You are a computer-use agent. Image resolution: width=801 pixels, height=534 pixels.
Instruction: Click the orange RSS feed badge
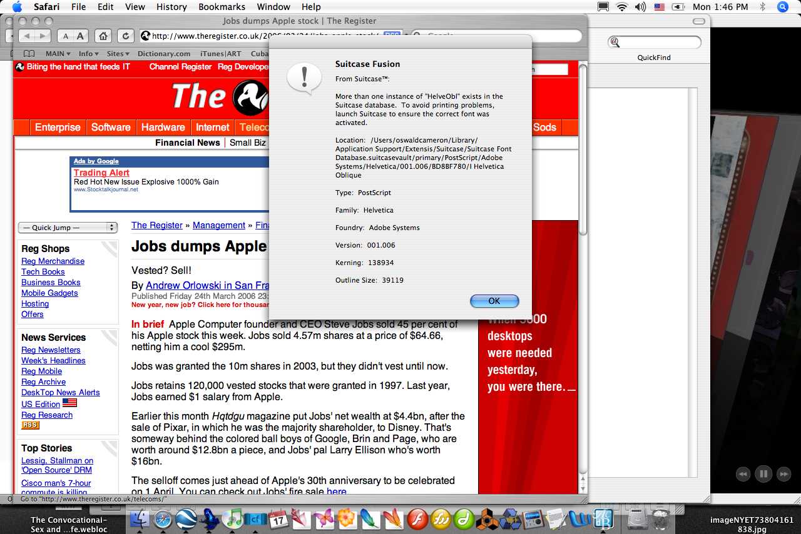30,425
